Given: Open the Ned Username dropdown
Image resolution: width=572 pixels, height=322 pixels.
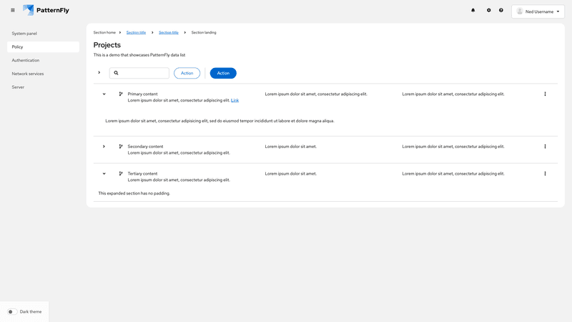Looking at the screenshot, I should coord(538,11).
